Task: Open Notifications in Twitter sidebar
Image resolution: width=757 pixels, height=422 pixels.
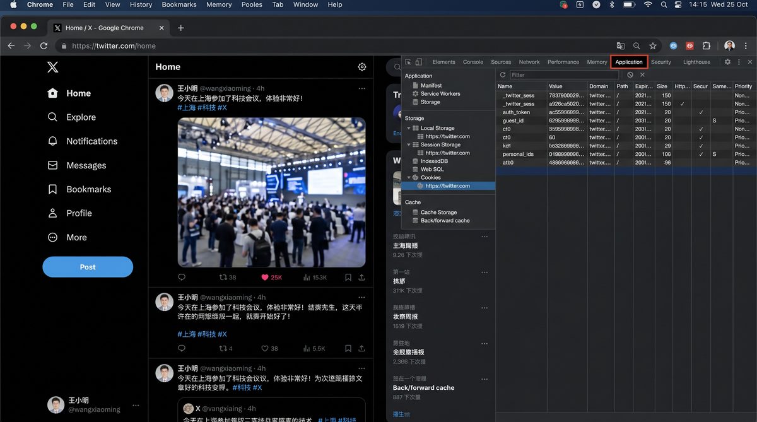Action: click(83, 141)
